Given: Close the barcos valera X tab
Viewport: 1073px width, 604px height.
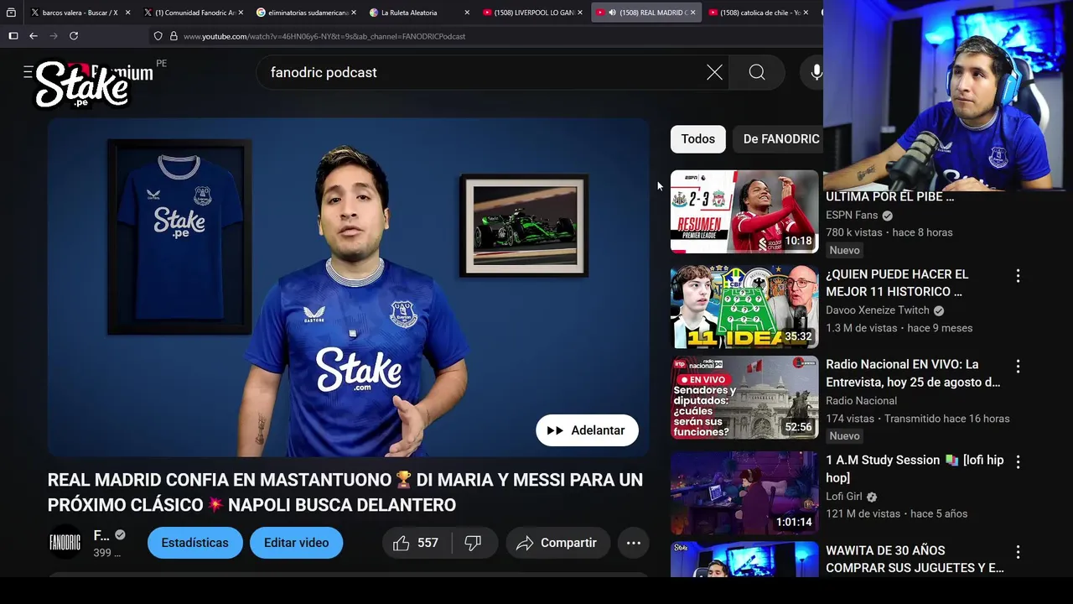Looking at the screenshot, I should [128, 13].
